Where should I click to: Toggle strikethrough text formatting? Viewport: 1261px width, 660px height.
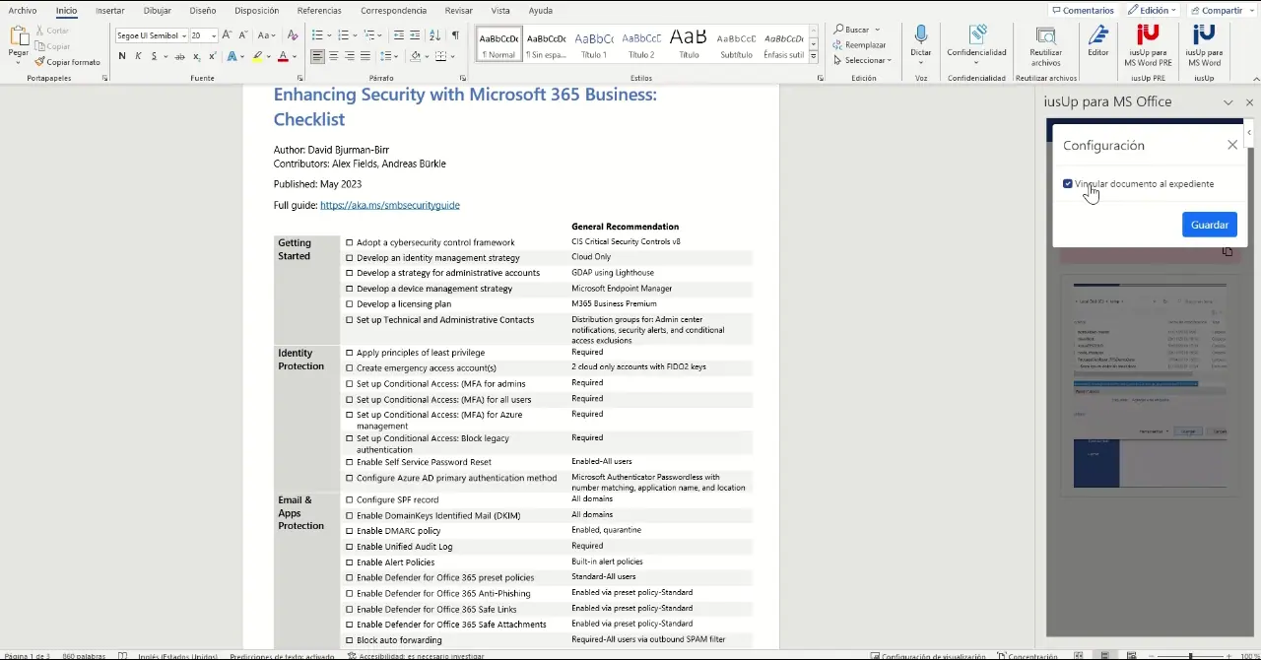tap(179, 56)
